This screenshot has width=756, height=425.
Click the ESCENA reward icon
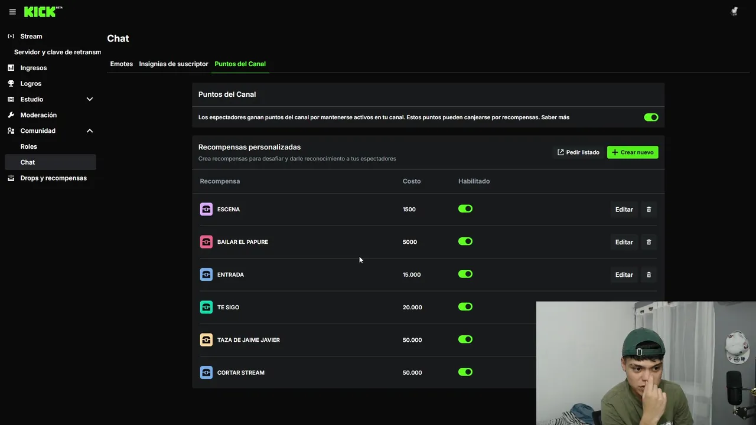(206, 210)
